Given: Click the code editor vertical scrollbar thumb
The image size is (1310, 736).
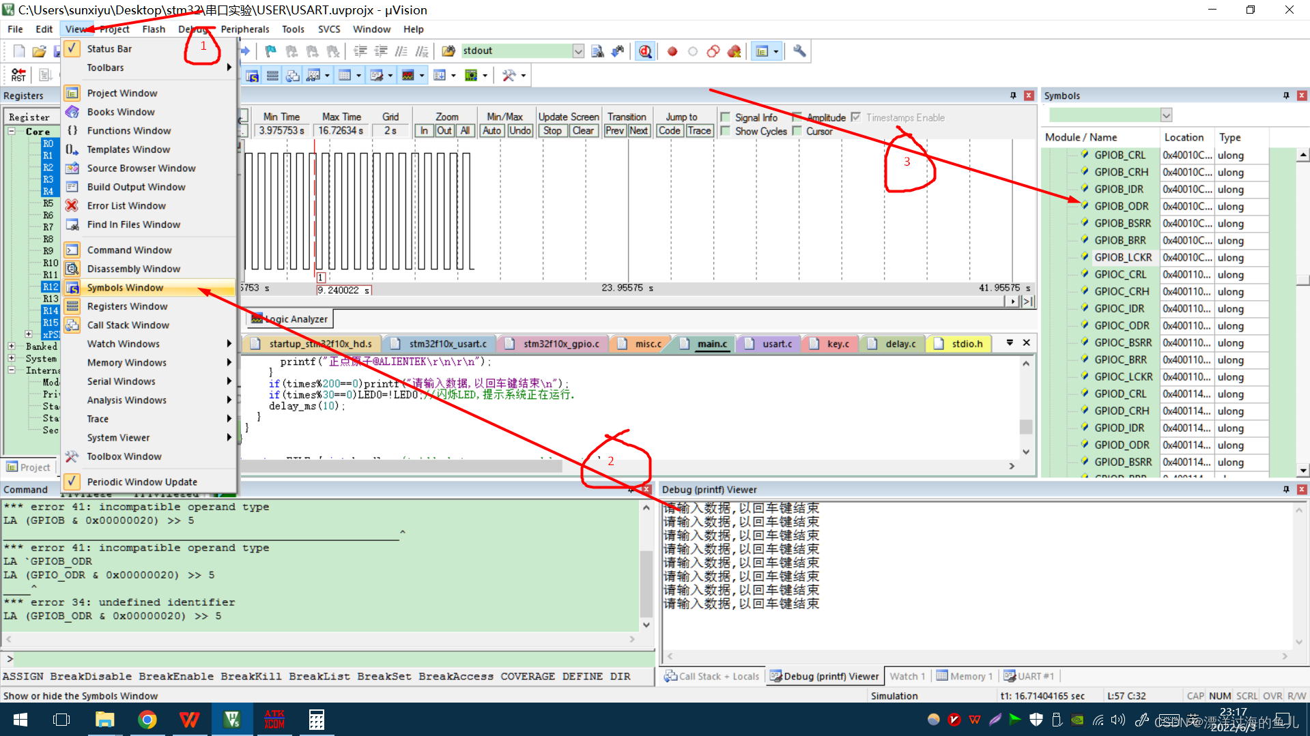Looking at the screenshot, I should click(x=1025, y=427).
